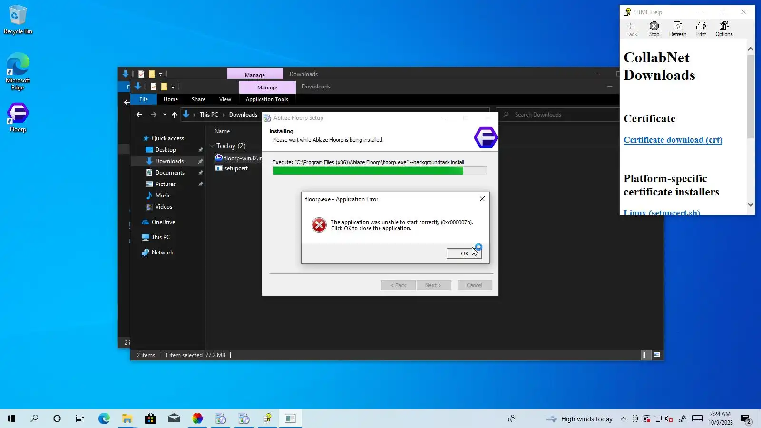Click the Name column header
Screen dimensions: 761x428
point(222,131)
